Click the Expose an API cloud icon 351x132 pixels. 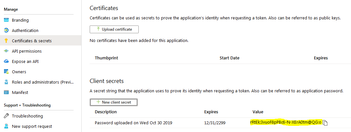coord(6,61)
